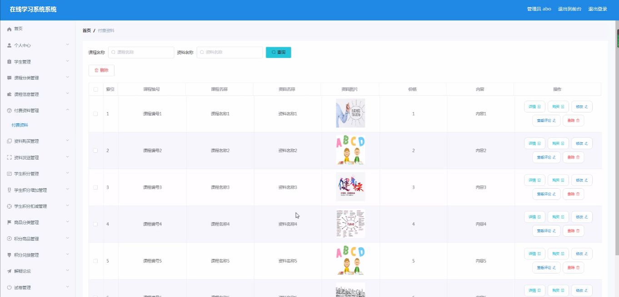The height and width of the screenshot is (297, 619).
Task: Click the 课程信息管理 sidebar icon
Action: pos(9,94)
